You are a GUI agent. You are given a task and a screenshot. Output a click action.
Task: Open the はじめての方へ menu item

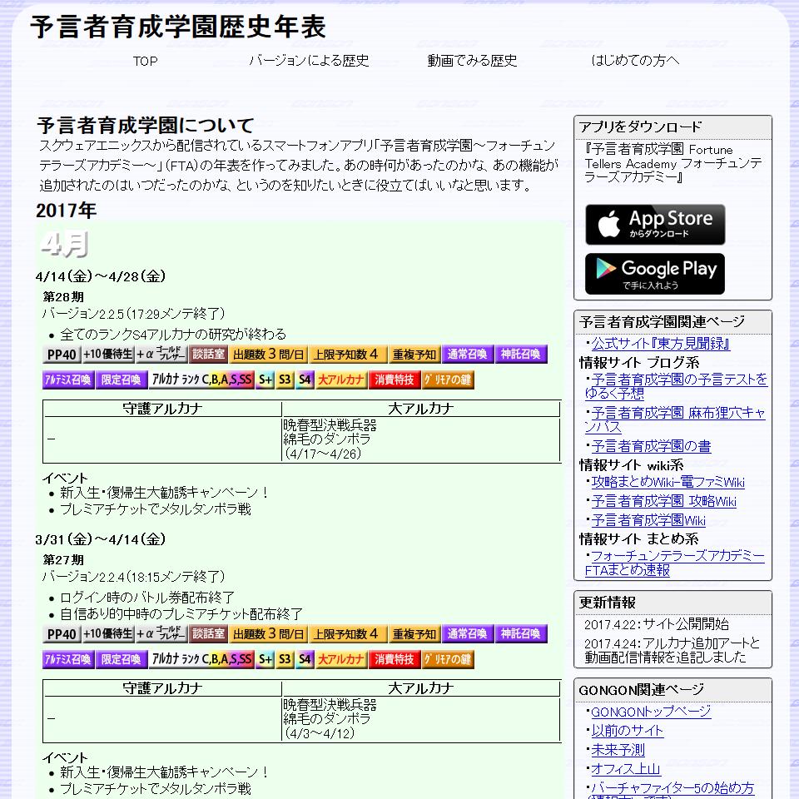pyautogui.click(x=635, y=61)
